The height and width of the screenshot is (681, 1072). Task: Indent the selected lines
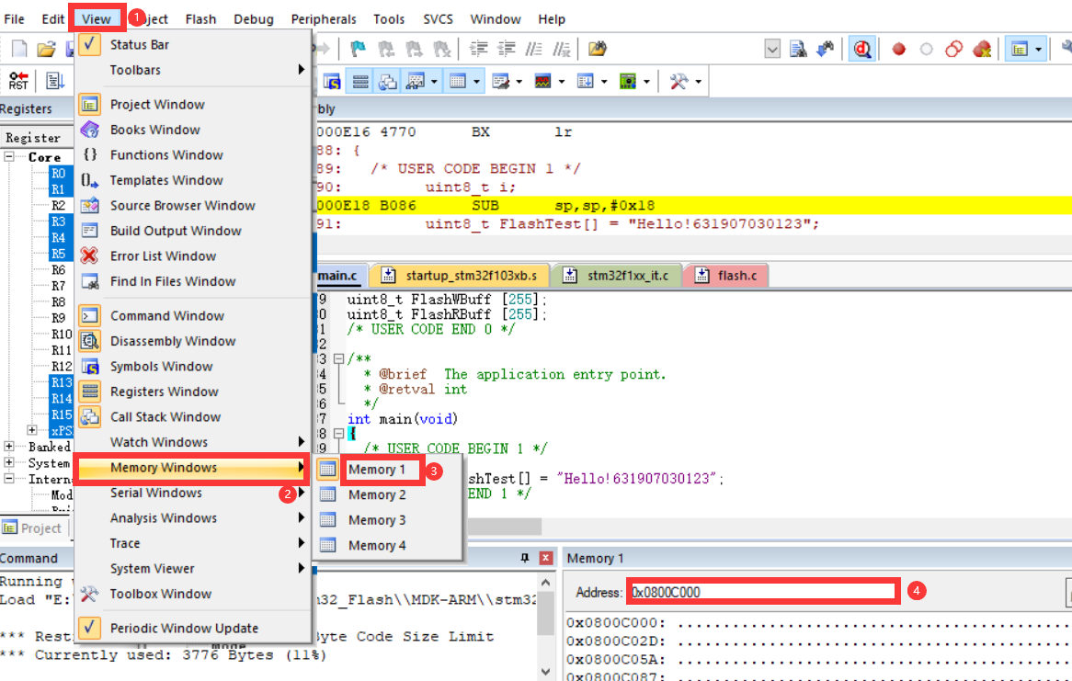479,49
